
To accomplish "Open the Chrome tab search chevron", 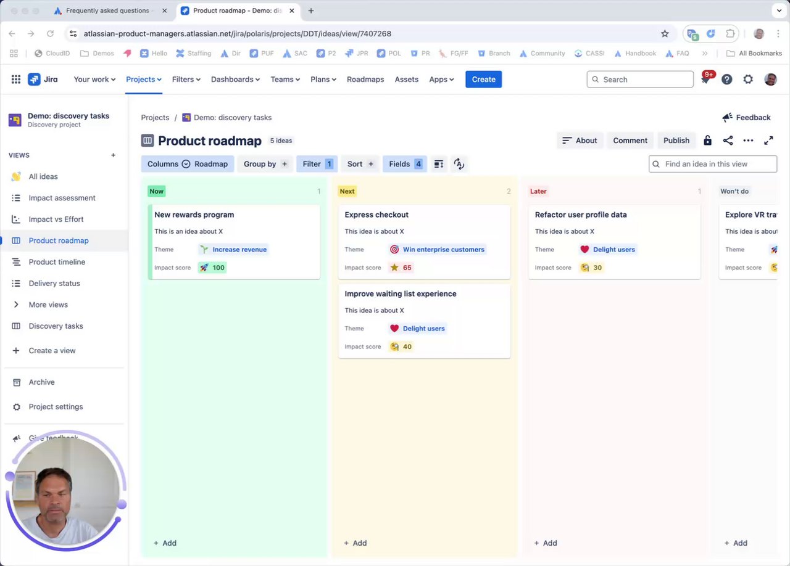I will pos(778,10).
